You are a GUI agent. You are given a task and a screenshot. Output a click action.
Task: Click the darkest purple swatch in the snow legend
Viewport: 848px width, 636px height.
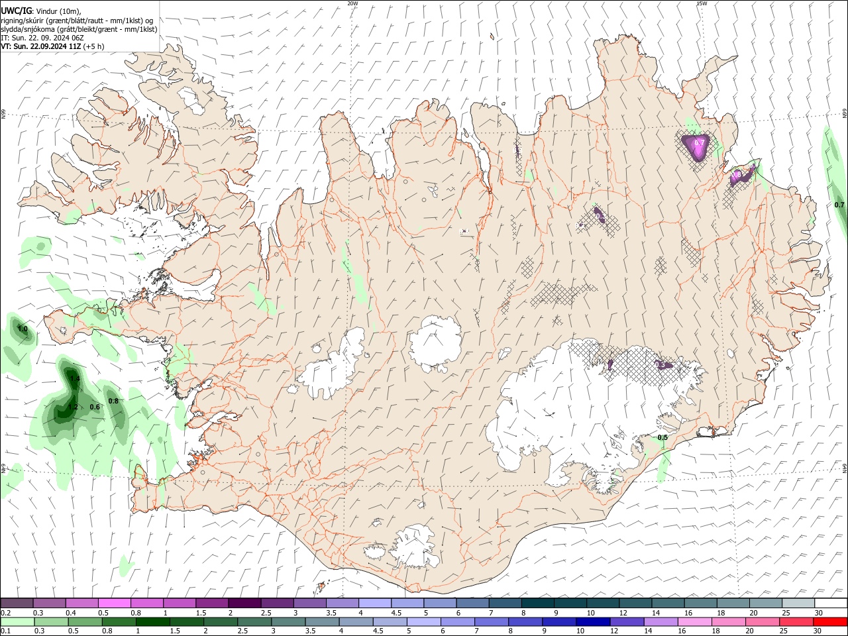tap(244, 604)
